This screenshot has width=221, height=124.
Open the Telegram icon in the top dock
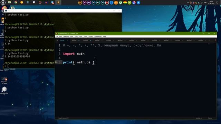click(x=138, y=2)
